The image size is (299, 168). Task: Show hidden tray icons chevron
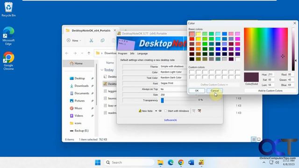click(264, 162)
